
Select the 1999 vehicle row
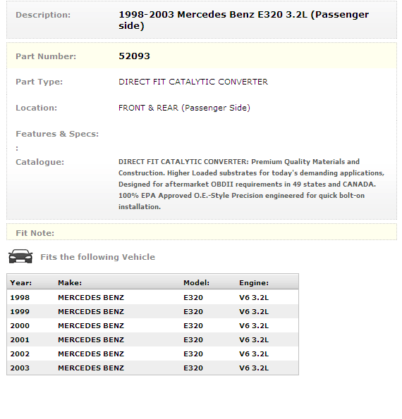[152, 311]
